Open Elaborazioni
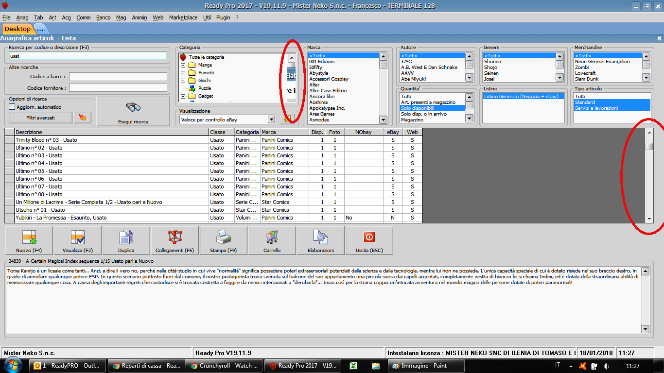The height and width of the screenshot is (373, 664). 321,240
